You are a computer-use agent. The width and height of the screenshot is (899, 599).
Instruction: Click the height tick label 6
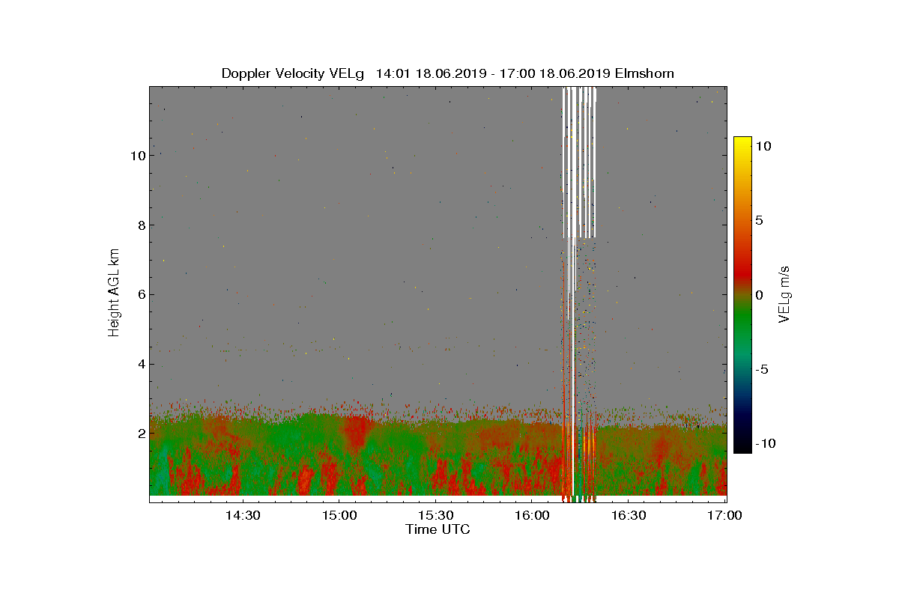[140, 295]
